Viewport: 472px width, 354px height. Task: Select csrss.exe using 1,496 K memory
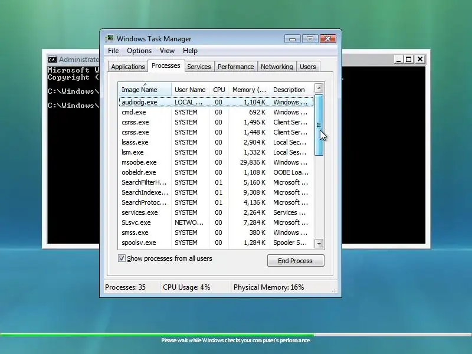click(216, 122)
